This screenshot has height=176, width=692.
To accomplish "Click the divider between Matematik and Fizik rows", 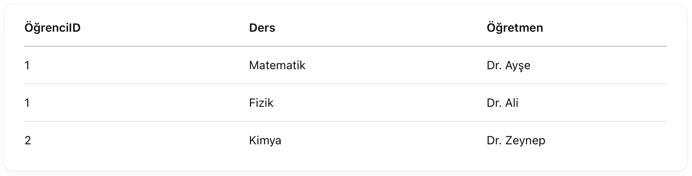I will (x=346, y=84).
